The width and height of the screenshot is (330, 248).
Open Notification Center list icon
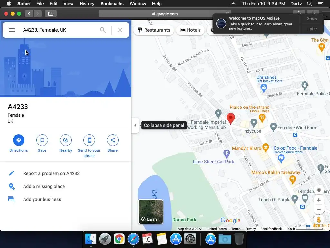point(319,4)
